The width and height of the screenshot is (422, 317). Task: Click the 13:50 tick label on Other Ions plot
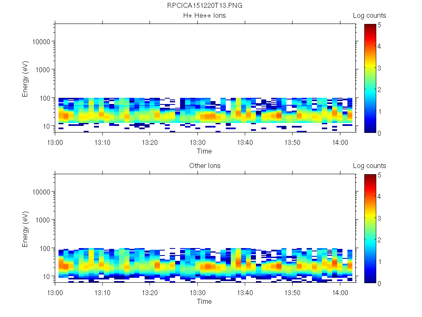click(x=293, y=293)
